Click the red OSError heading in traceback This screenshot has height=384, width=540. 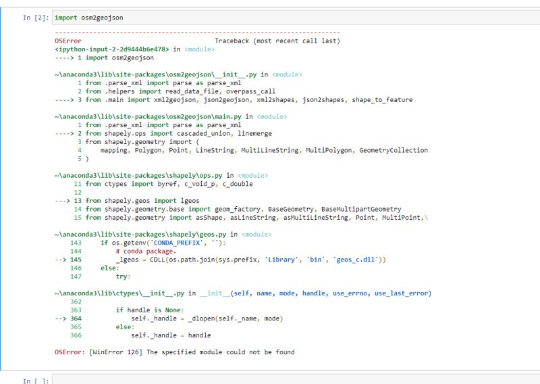point(68,41)
